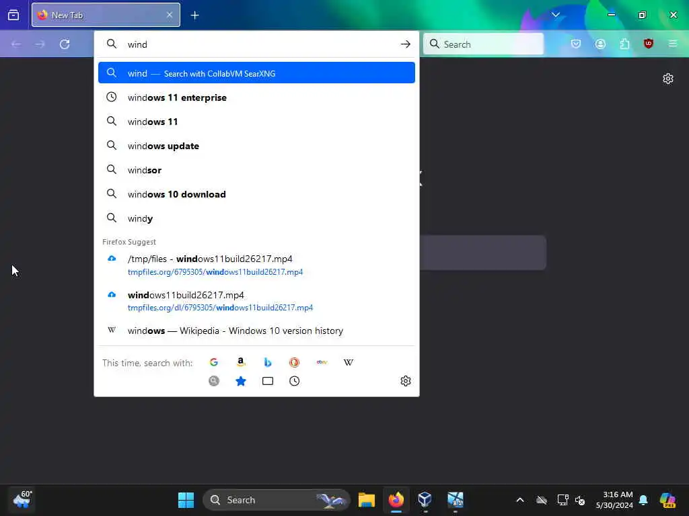Choose the 'windy' suggestion

(x=256, y=218)
